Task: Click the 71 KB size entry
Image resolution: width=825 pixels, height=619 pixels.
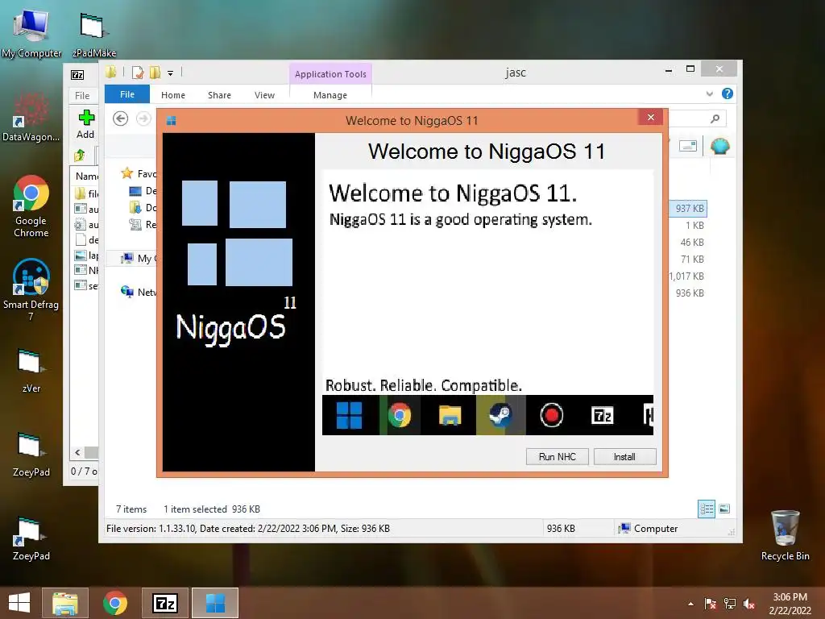Action: pos(692,259)
